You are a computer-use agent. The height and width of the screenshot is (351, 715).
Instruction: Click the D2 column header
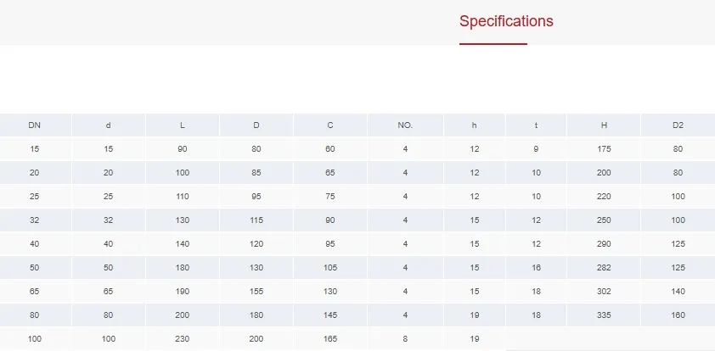[678, 125]
